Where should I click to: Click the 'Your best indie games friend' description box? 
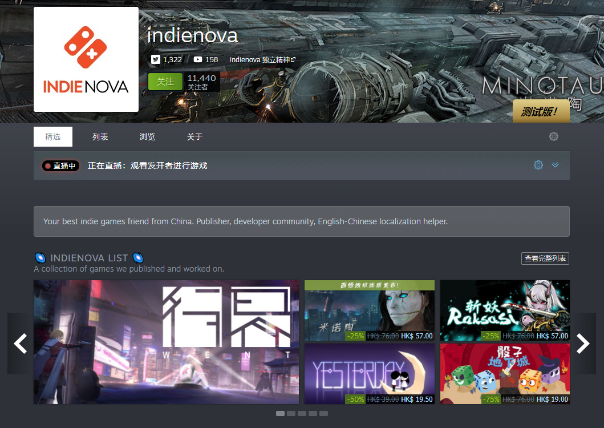click(302, 221)
